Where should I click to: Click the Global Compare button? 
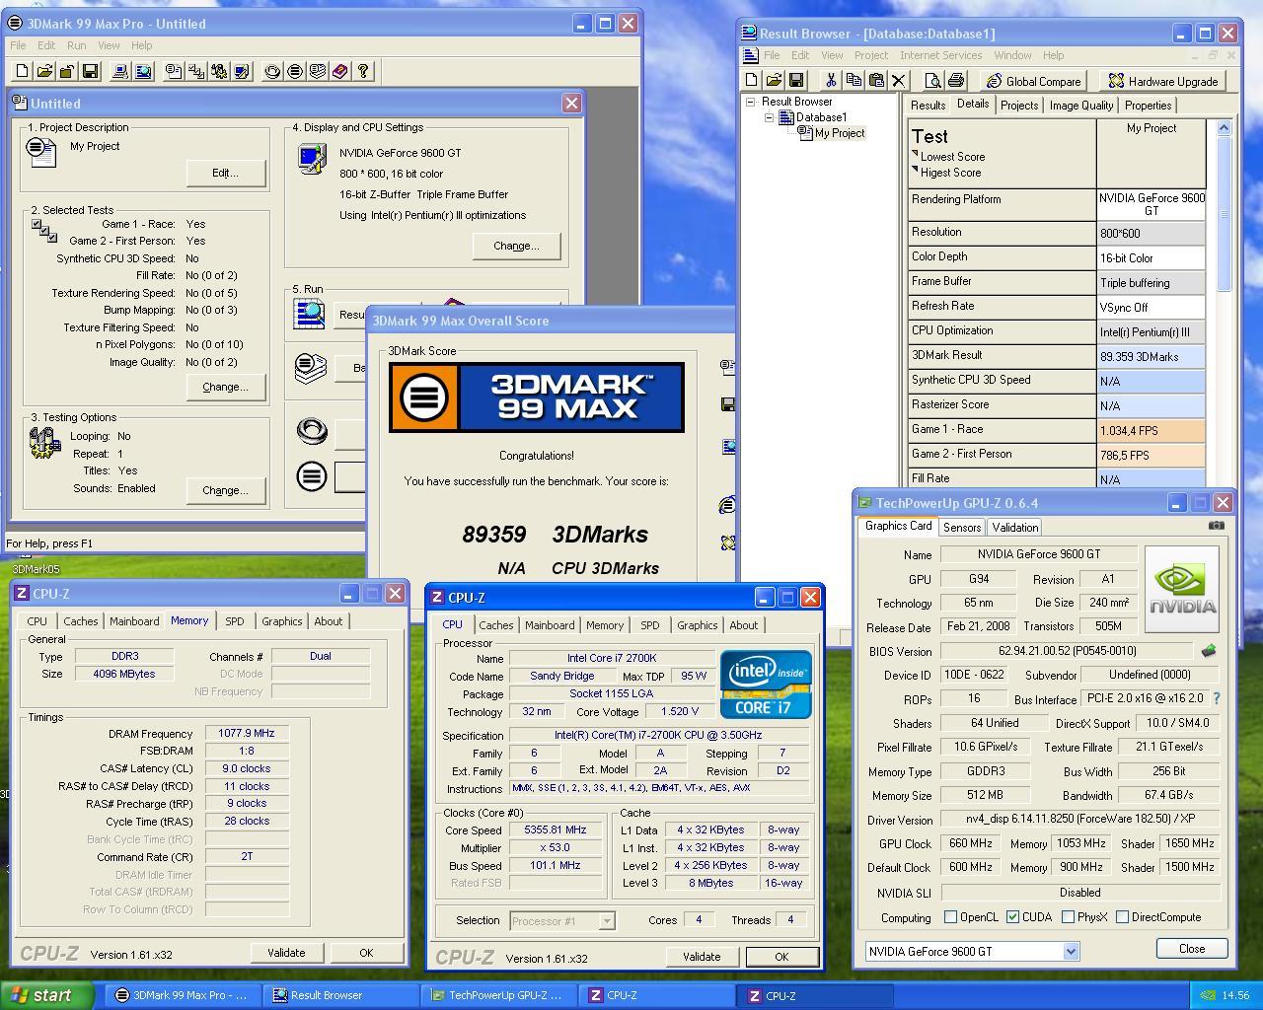(x=1034, y=81)
